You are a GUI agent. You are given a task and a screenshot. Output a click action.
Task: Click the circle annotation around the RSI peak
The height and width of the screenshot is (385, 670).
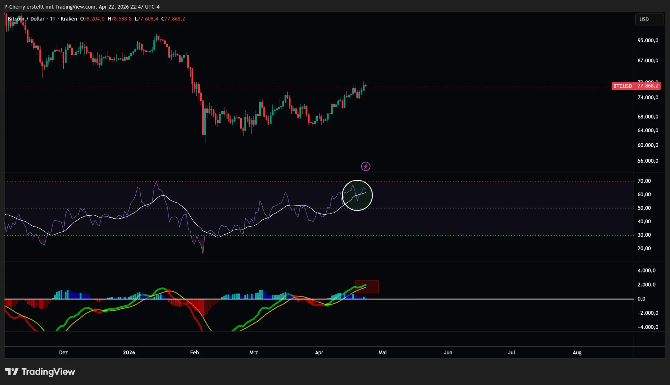pos(358,196)
